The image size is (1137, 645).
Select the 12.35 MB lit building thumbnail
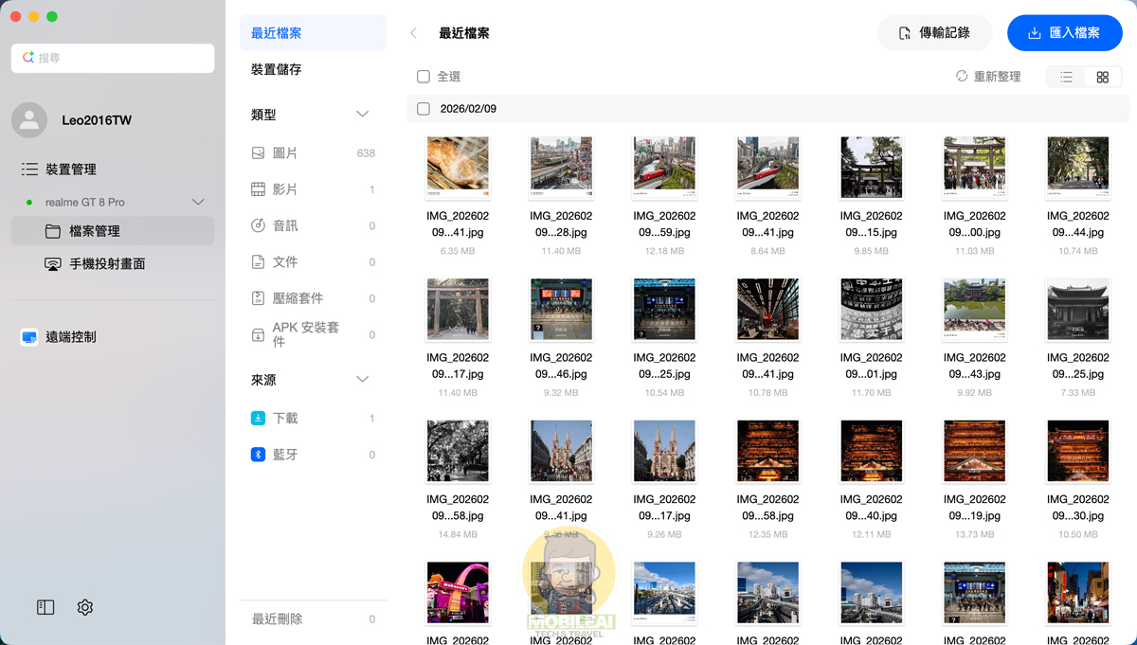(767, 452)
